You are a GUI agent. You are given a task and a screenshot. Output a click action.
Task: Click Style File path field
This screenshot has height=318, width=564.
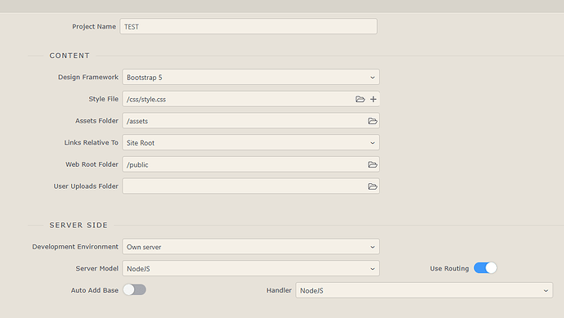pos(237,99)
